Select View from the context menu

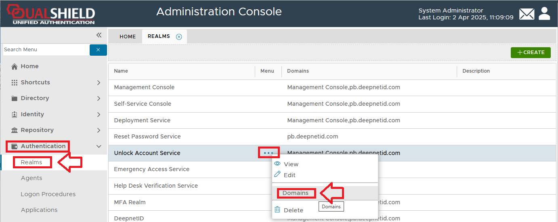tap(291, 164)
